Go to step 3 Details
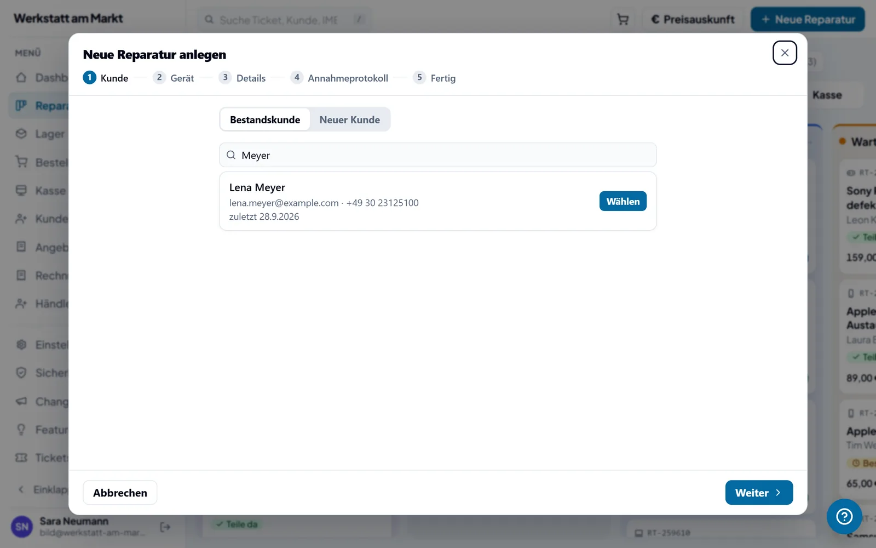Viewport: 876px width, 548px height. tap(242, 78)
